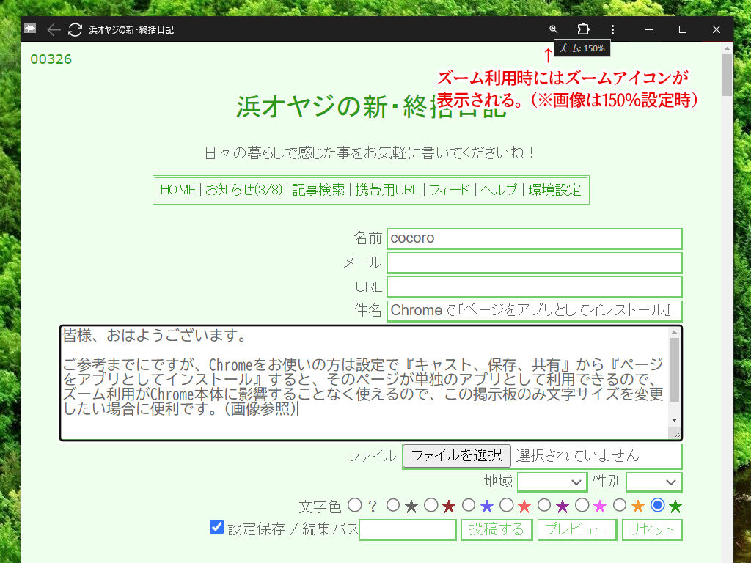Choose the ? text color radio
This screenshot has height=563, width=751.
(355, 504)
